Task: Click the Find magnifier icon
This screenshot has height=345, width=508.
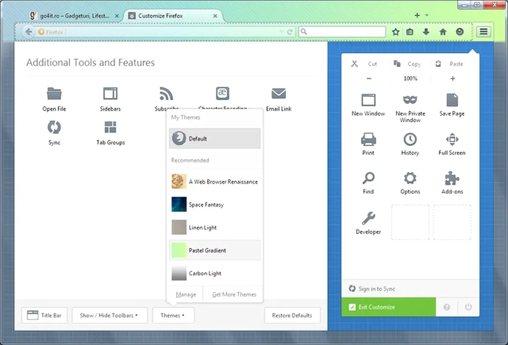Action: pyautogui.click(x=368, y=178)
